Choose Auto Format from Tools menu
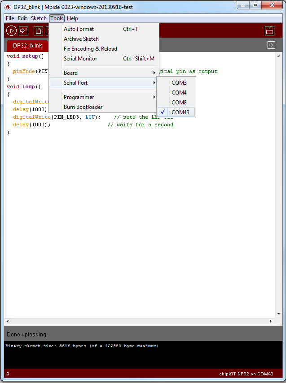 tap(79, 29)
